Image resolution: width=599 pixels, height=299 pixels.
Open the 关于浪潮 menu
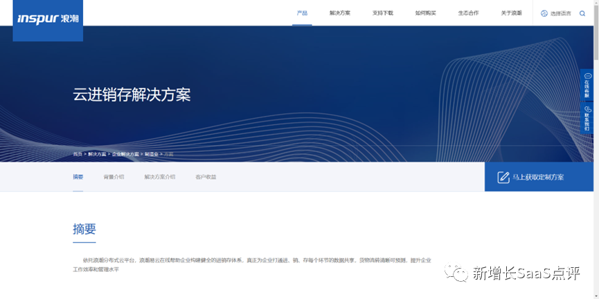[511, 13]
